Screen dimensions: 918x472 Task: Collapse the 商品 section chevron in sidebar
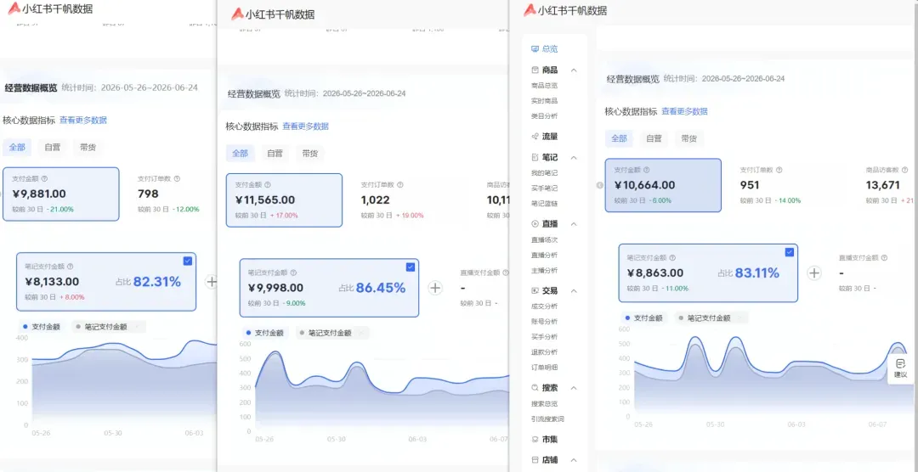pyautogui.click(x=574, y=70)
